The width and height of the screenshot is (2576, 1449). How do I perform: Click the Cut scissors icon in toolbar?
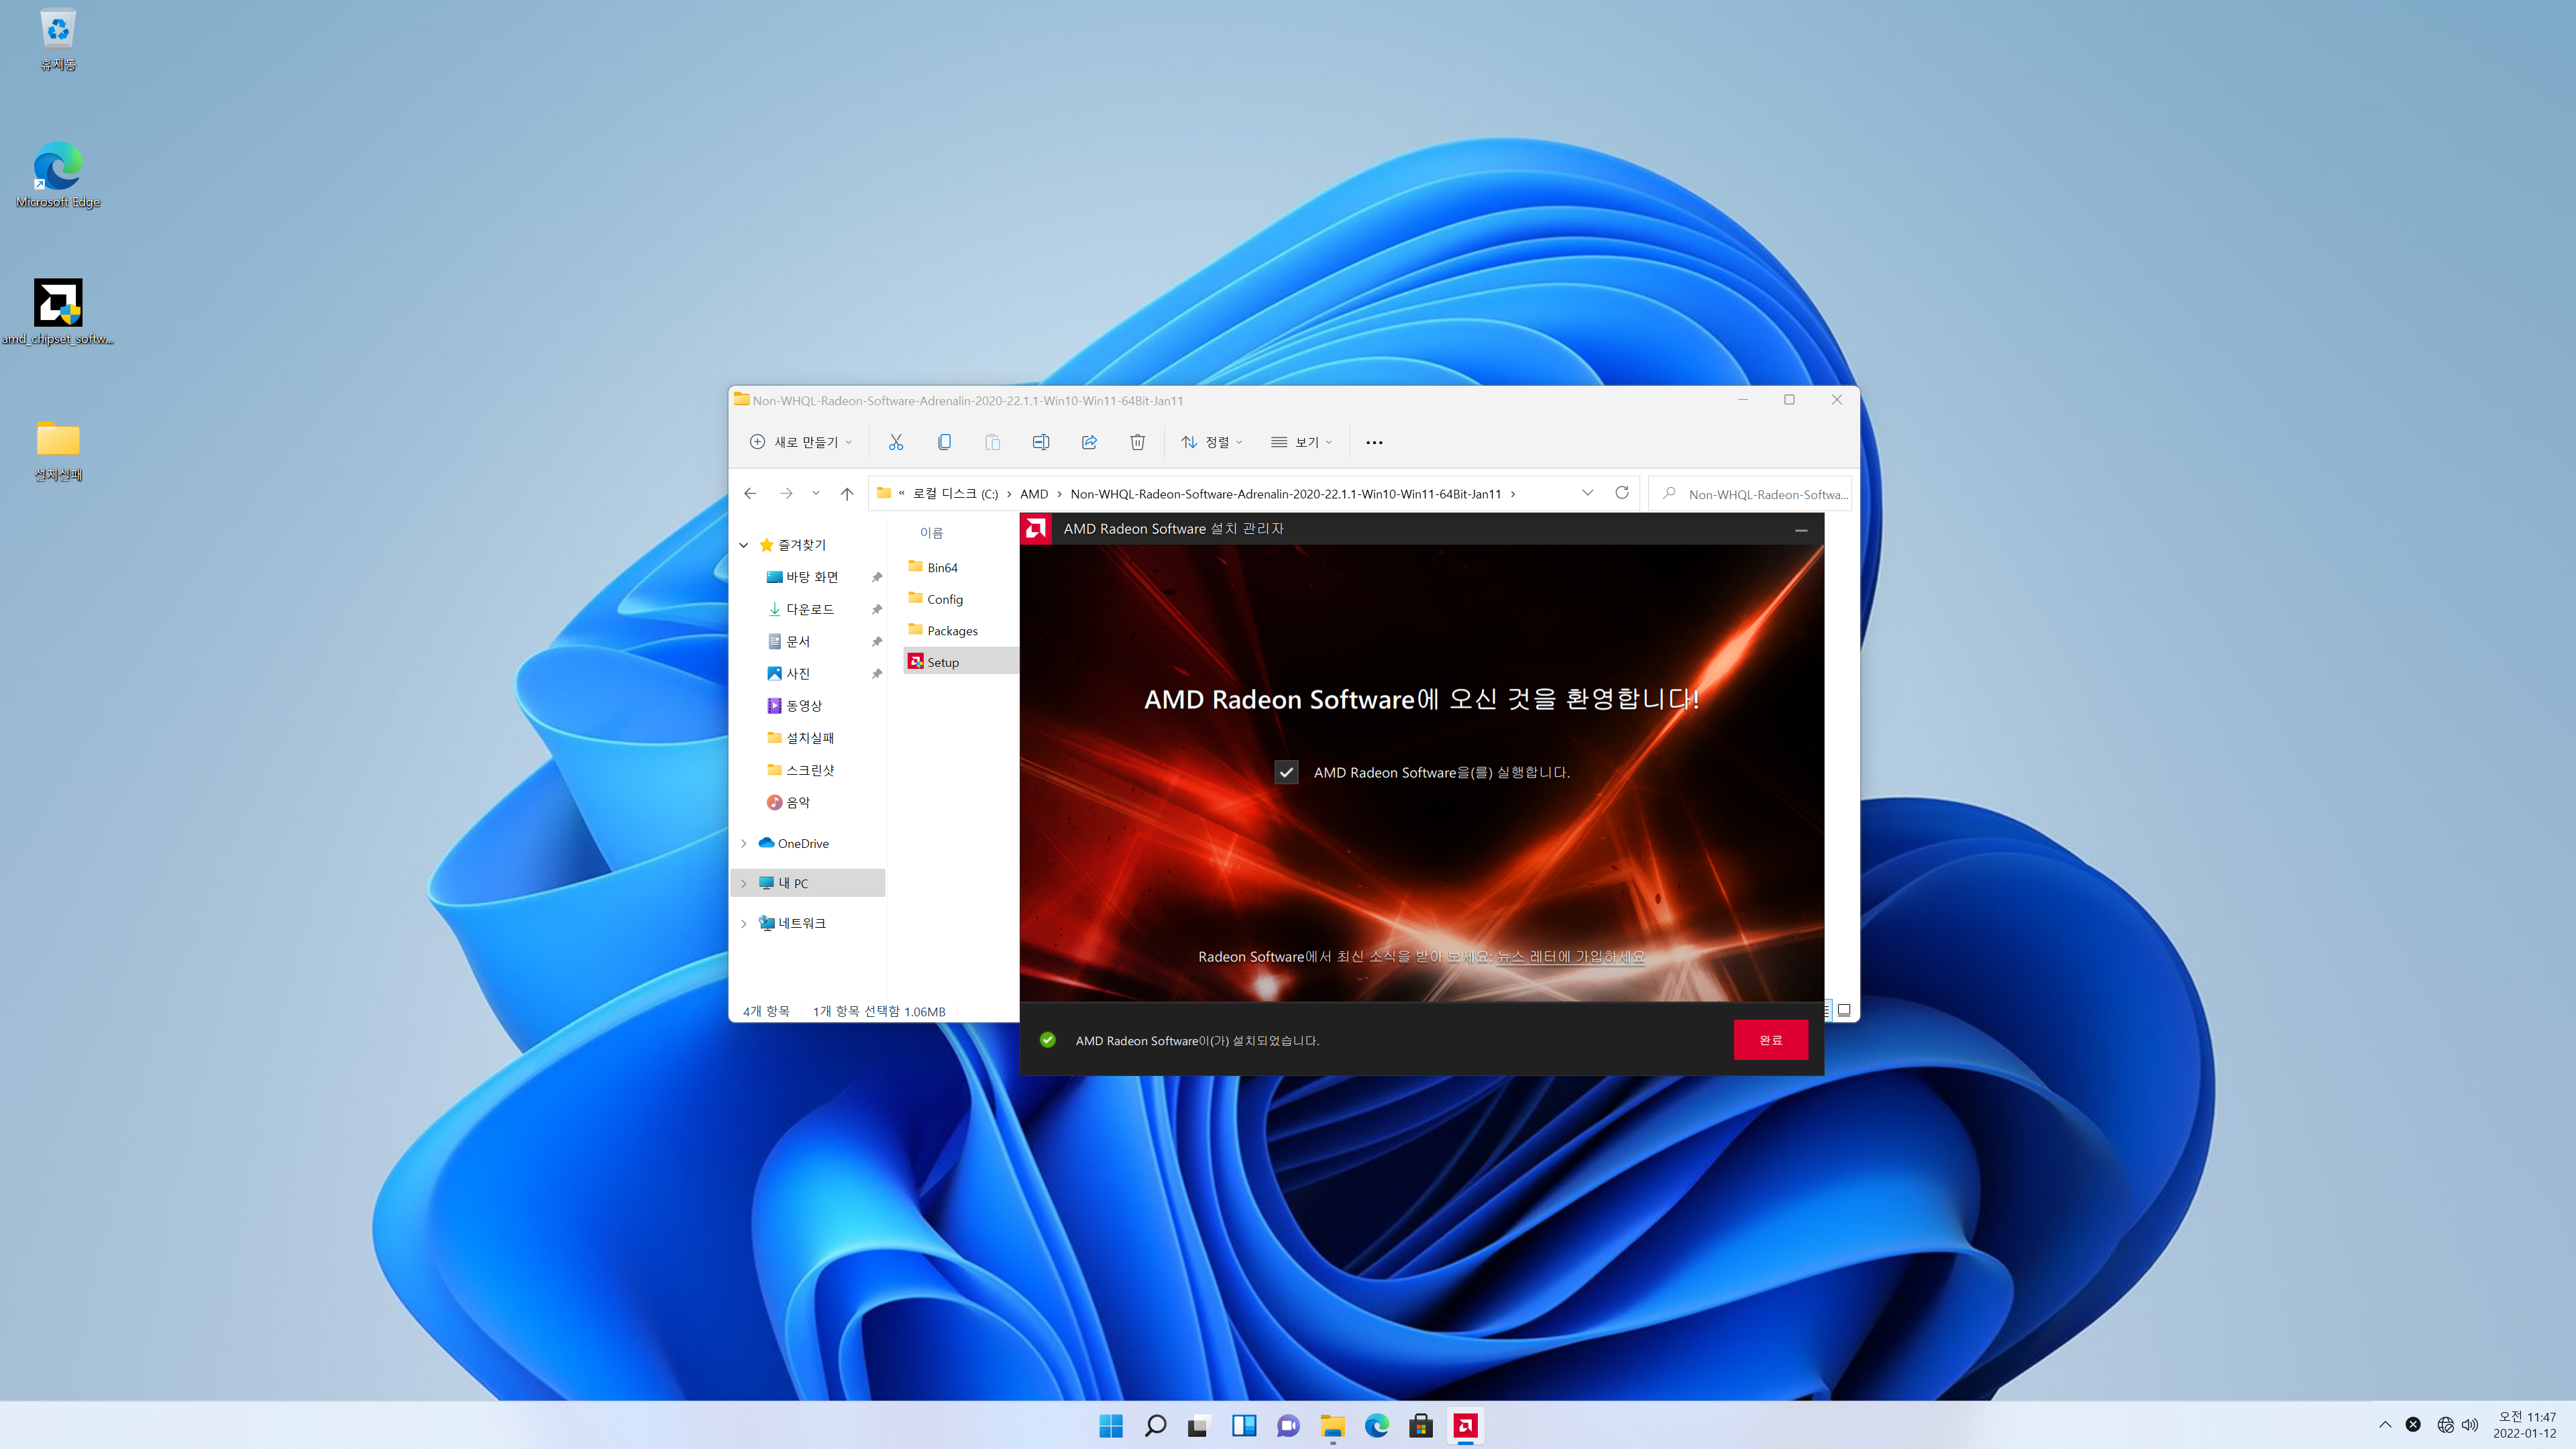coord(895,442)
